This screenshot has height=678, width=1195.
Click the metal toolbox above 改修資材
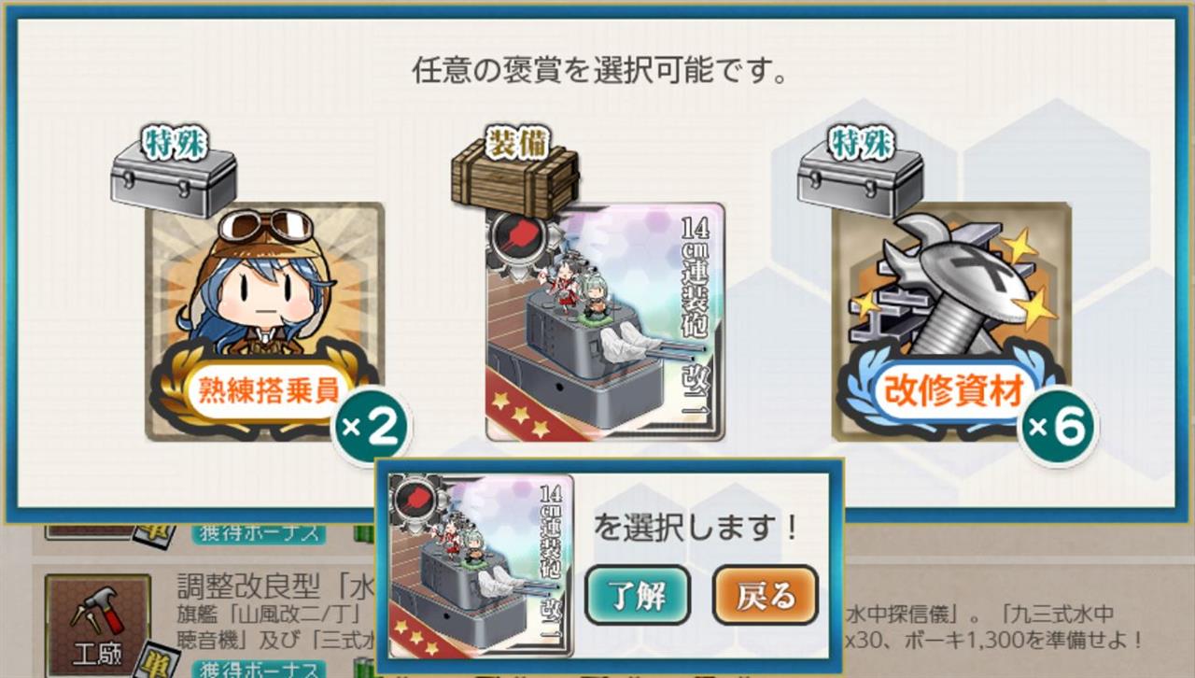pyautogui.click(x=861, y=185)
